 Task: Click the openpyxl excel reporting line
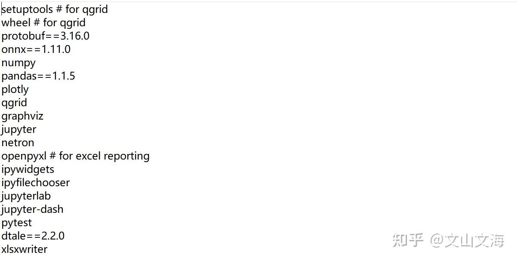point(75,156)
